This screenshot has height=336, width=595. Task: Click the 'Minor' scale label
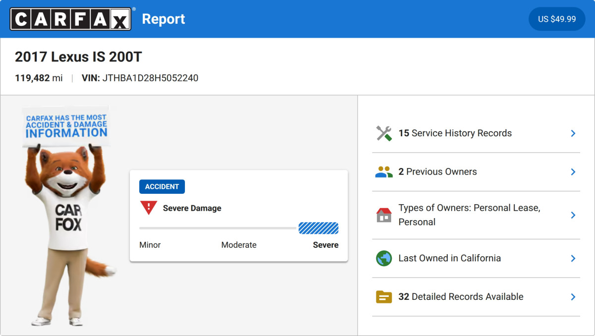[150, 245]
